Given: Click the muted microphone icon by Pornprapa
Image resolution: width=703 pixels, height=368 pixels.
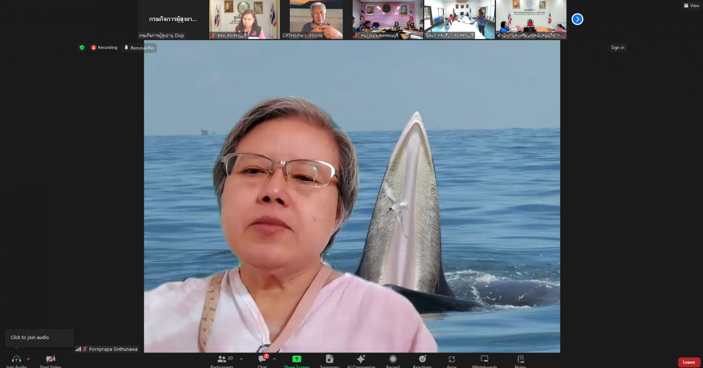Looking at the screenshot, I should tap(85, 349).
